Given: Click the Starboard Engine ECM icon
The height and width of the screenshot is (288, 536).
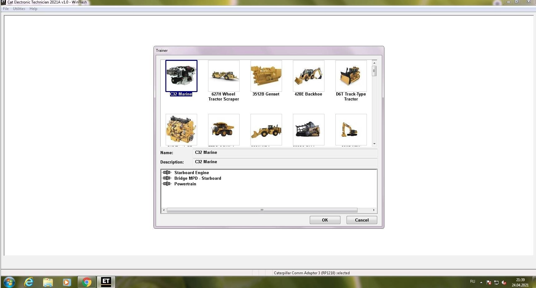Looking at the screenshot, I should tap(167, 173).
